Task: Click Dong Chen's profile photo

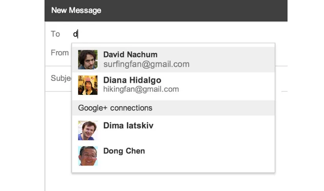Action: (88, 156)
